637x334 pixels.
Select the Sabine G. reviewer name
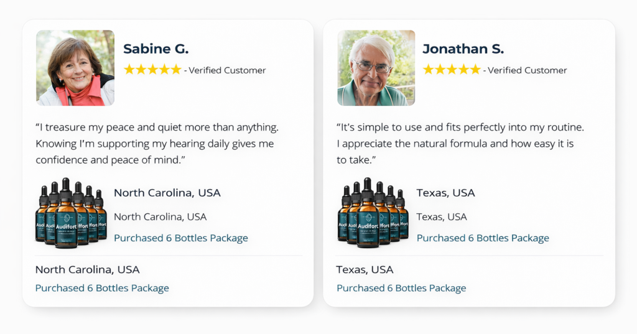coord(156,49)
